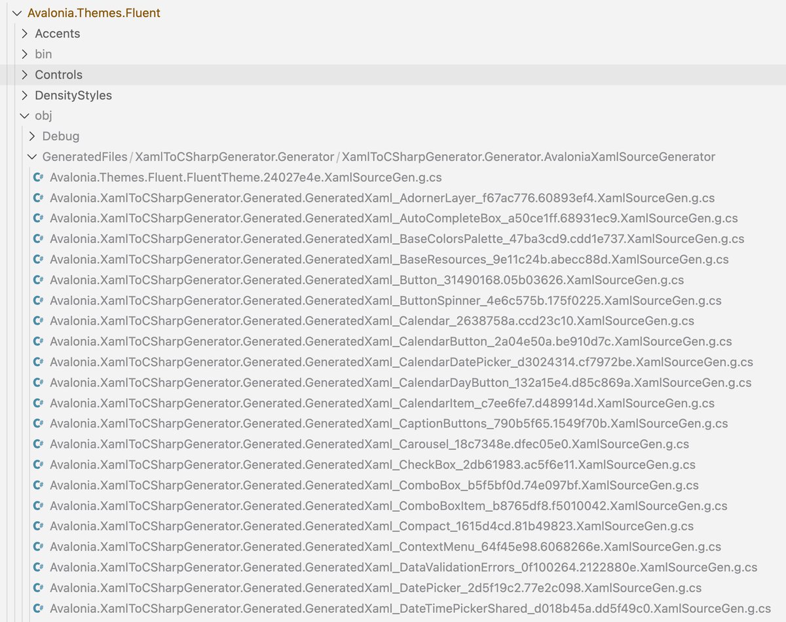Open GeneratedXaml_DataValidationErrors_0f100264 file

tap(403, 568)
